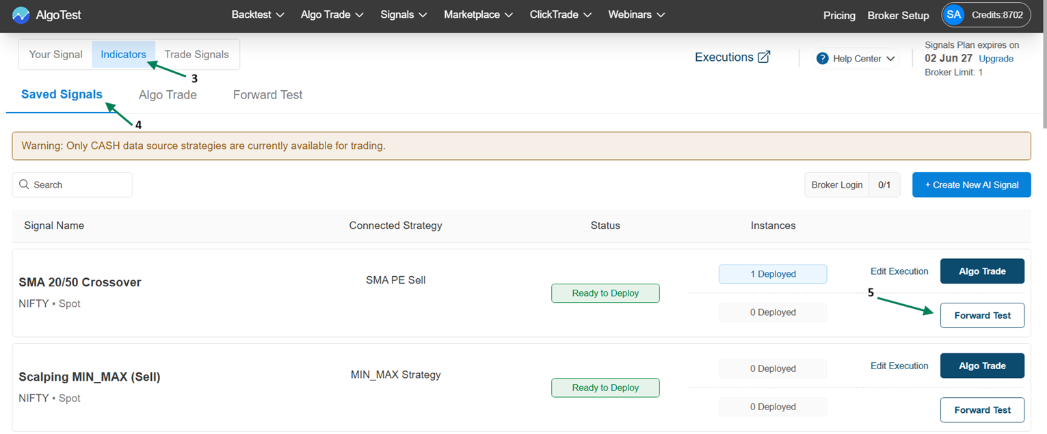Screen dimensions: 1047x434
Task: Click Forward Test for SMA 20/50 Crossover
Action: (982, 315)
